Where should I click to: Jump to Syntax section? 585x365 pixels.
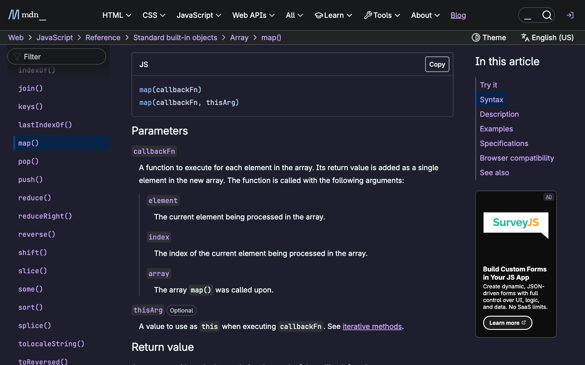point(492,99)
